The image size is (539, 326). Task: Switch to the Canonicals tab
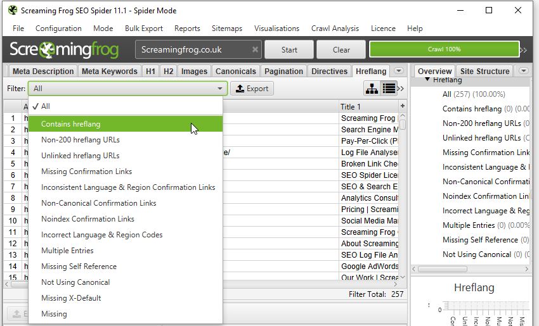click(235, 71)
